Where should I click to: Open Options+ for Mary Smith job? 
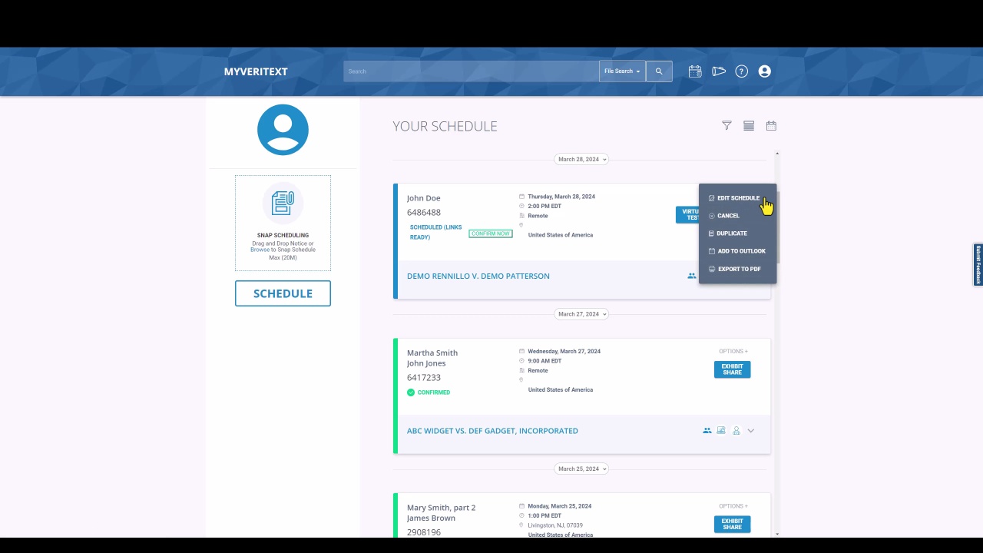pyautogui.click(x=733, y=506)
